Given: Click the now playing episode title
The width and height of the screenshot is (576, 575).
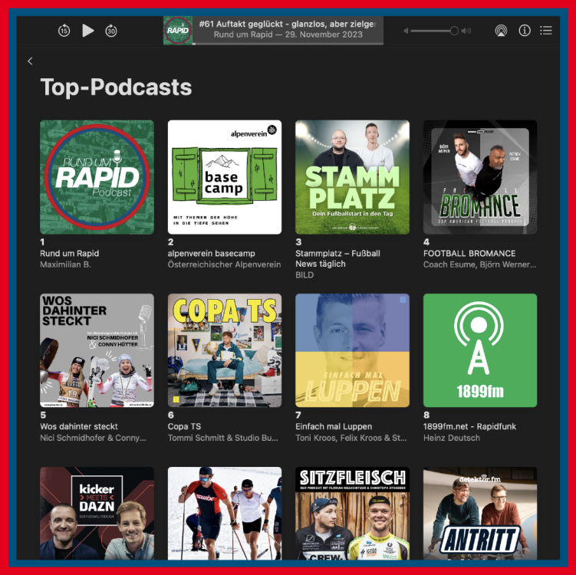Looking at the screenshot, I should pyautogui.click(x=287, y=25).
